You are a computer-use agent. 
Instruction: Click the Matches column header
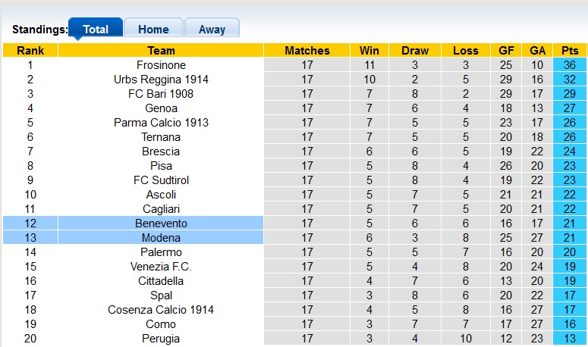pos(307,51)
